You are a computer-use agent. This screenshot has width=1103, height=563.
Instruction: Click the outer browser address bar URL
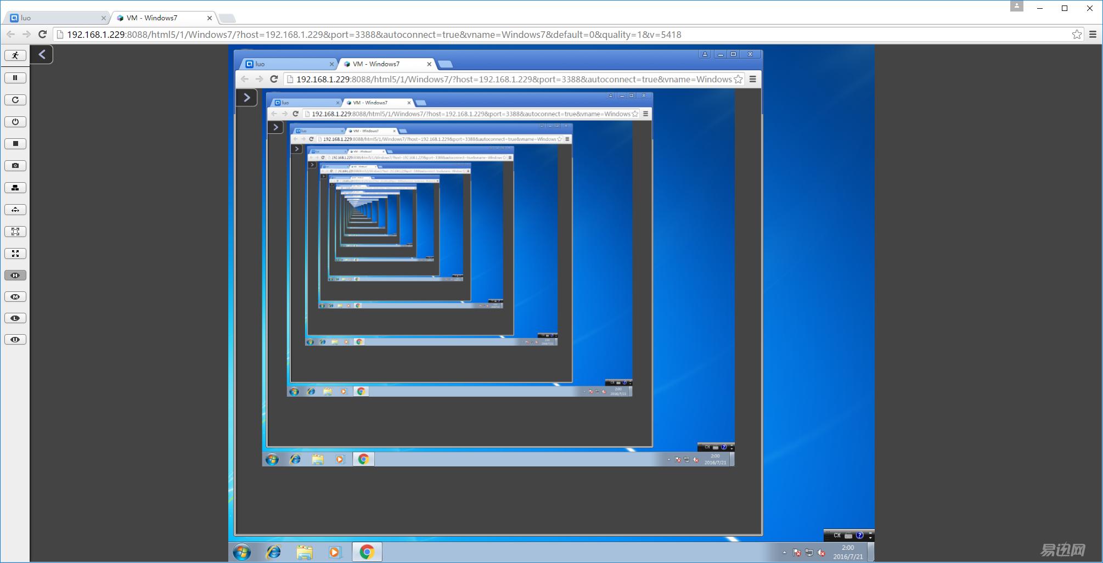(373, 35)
